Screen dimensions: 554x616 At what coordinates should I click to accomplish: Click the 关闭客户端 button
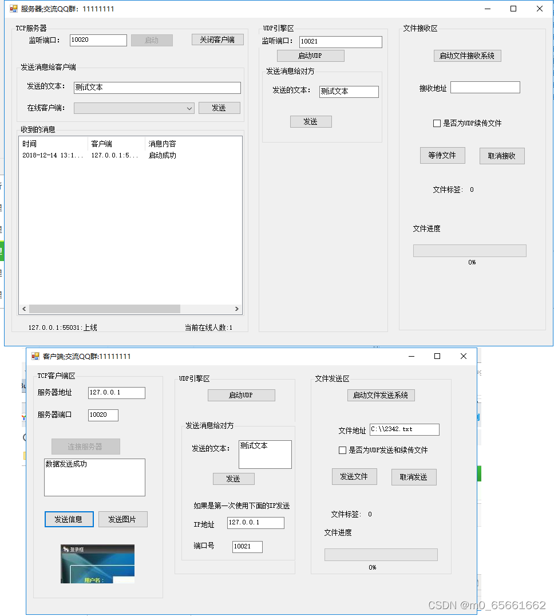tap(217, 40)
